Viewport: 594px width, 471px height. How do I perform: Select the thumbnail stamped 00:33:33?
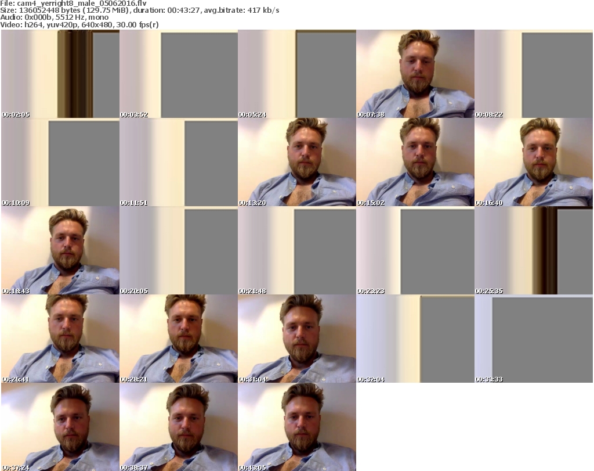coord(534,339)
